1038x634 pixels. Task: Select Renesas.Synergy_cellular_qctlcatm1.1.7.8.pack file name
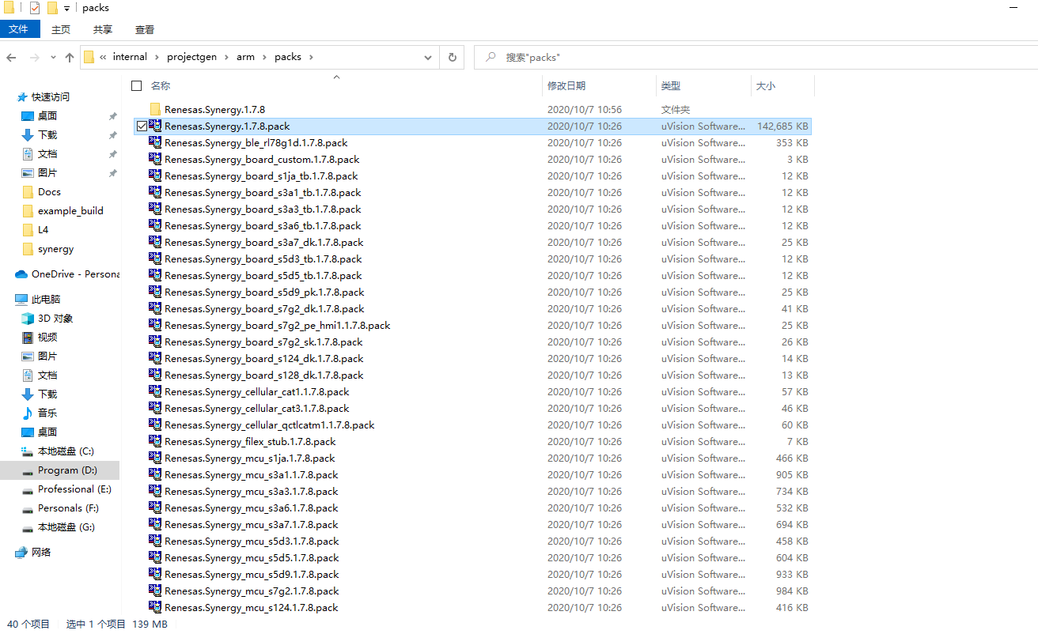click(x=270, y=425)
